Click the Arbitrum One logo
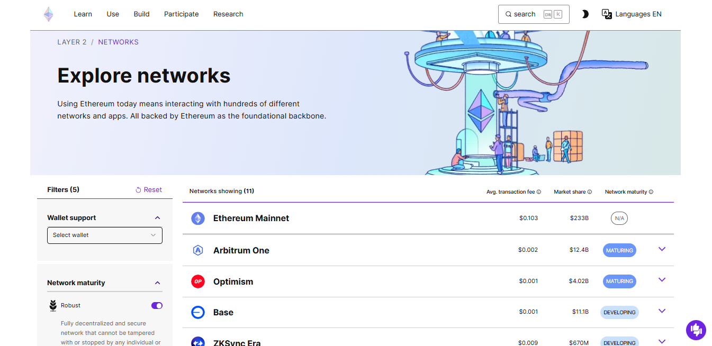 coord(198,250)
